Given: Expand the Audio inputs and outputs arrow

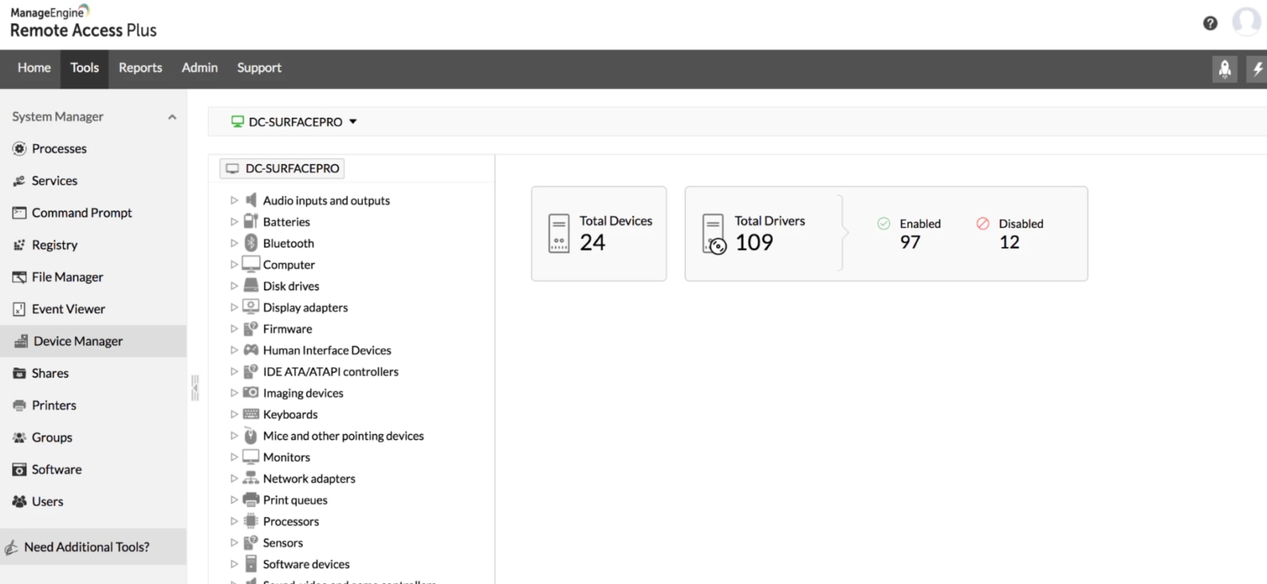Looking at the screenshot, I should tap(234, 200).
